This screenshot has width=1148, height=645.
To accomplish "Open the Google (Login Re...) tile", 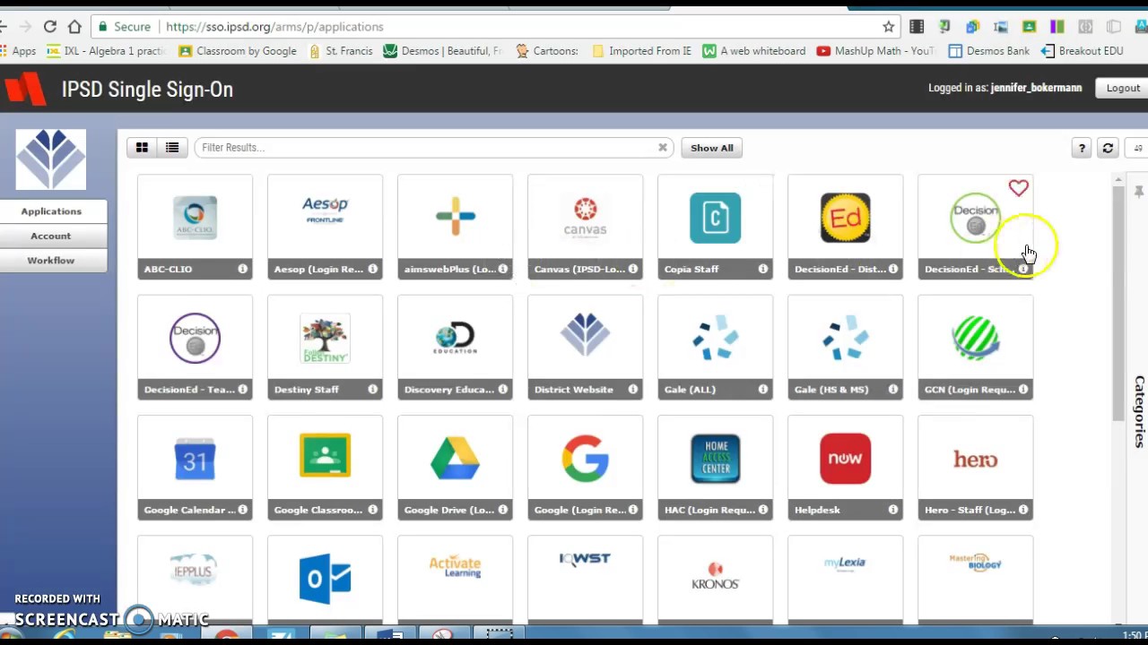I will click(585, 468).
